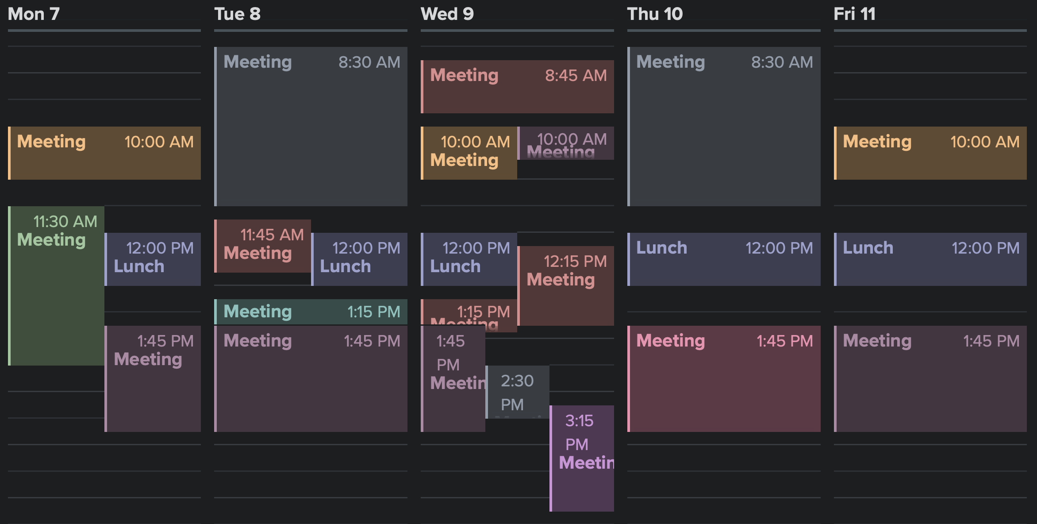Select the teal 1:15 PM Meeting on Tuesday
This screenshot has width=1037, height=524.
click(x=311, y=312)
